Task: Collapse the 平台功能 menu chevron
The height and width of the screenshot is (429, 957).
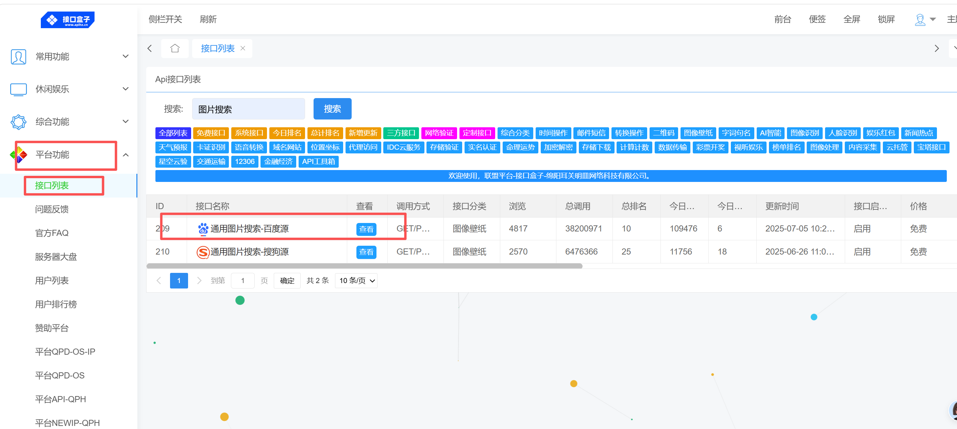Action: click(125, 155)
